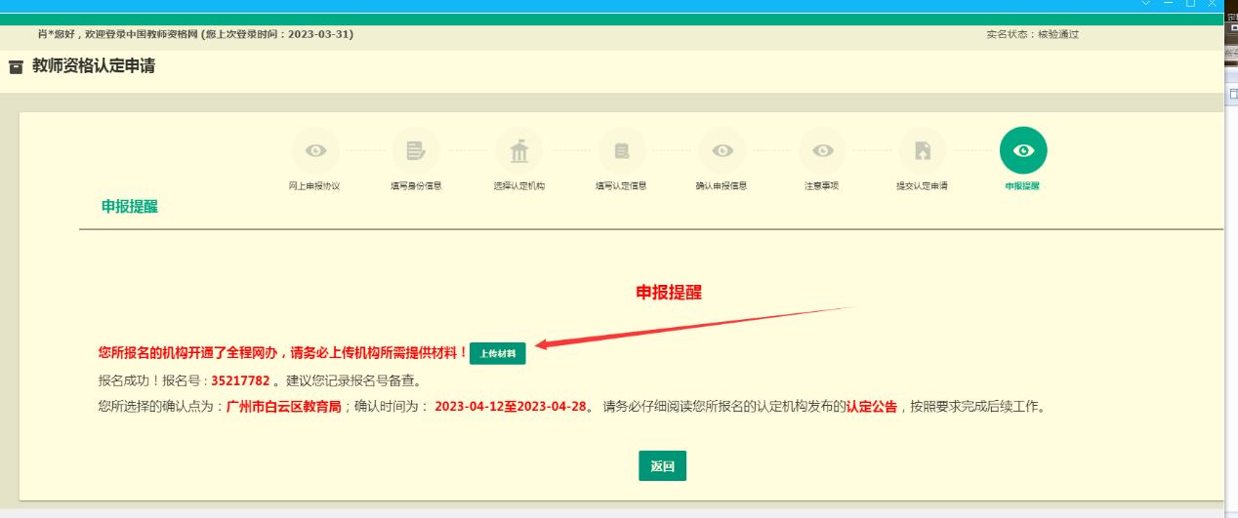This screenshot has width=1238, height=518.
Task: Click the 填写认定信息 clipboard step icon
Action: pyautogui.click(x=621, y=151)
